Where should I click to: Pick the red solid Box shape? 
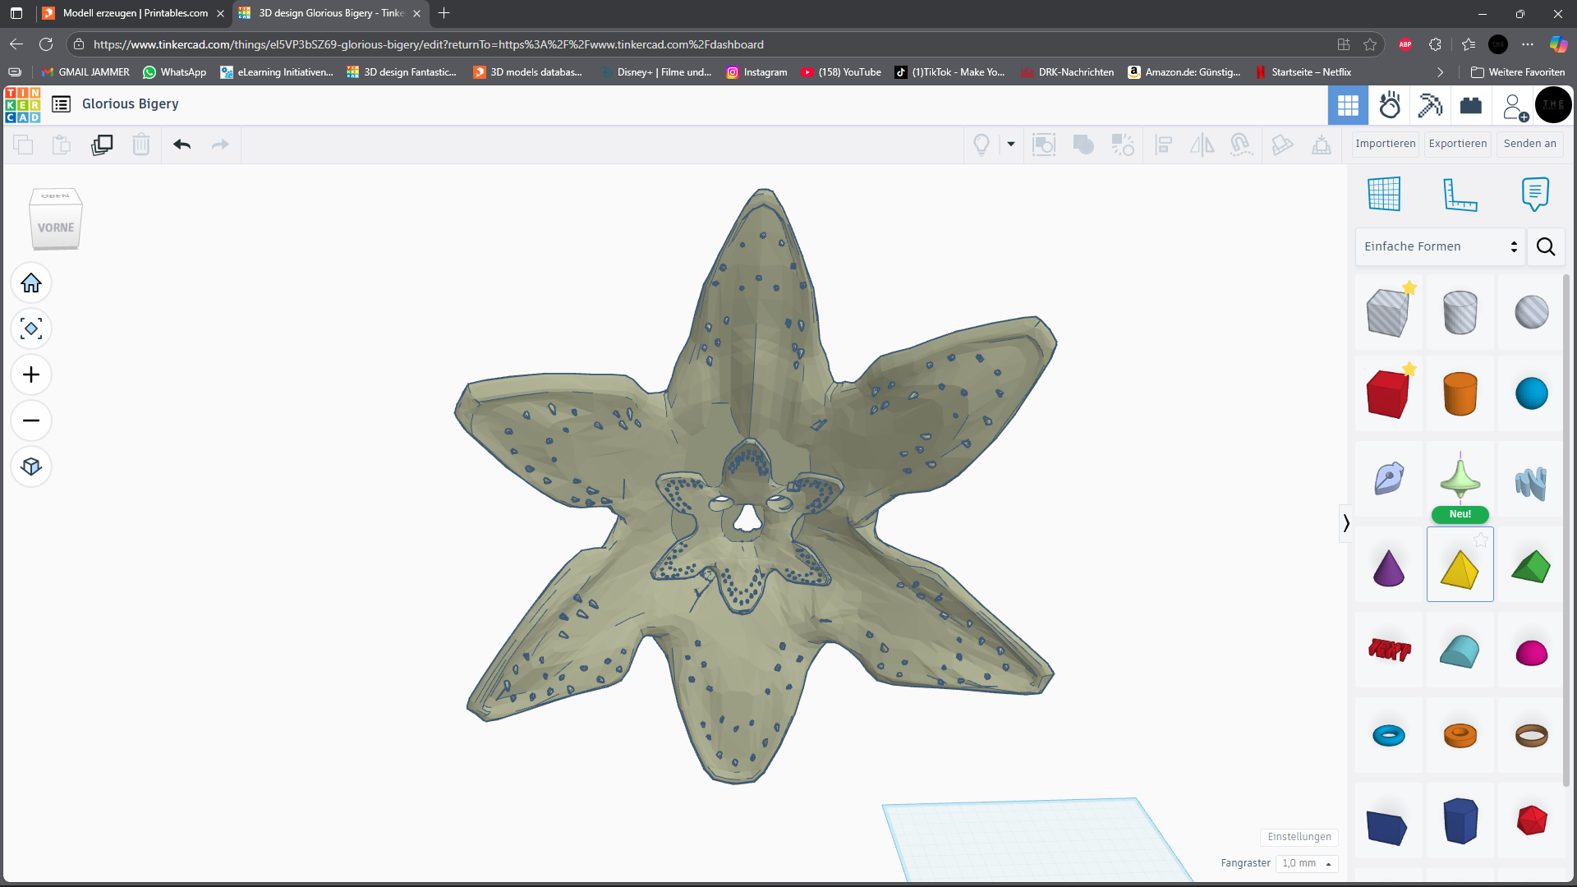tap(1389, 394)
